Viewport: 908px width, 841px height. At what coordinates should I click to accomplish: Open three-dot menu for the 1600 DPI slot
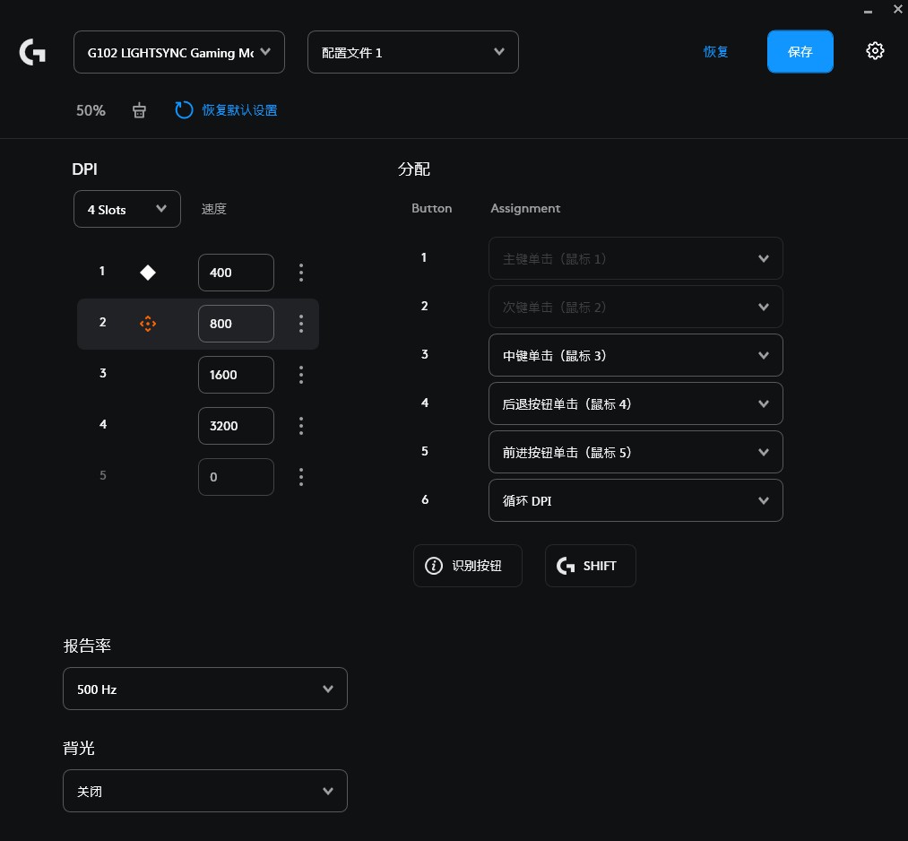pyautogui.click(x=301, y=375)
